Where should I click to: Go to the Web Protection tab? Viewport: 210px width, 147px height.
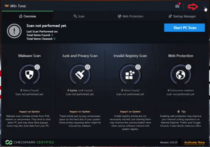click(130, 16)
